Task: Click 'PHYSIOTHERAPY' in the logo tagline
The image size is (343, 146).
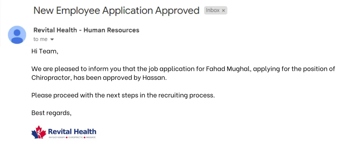Action: tap(57, 138)
